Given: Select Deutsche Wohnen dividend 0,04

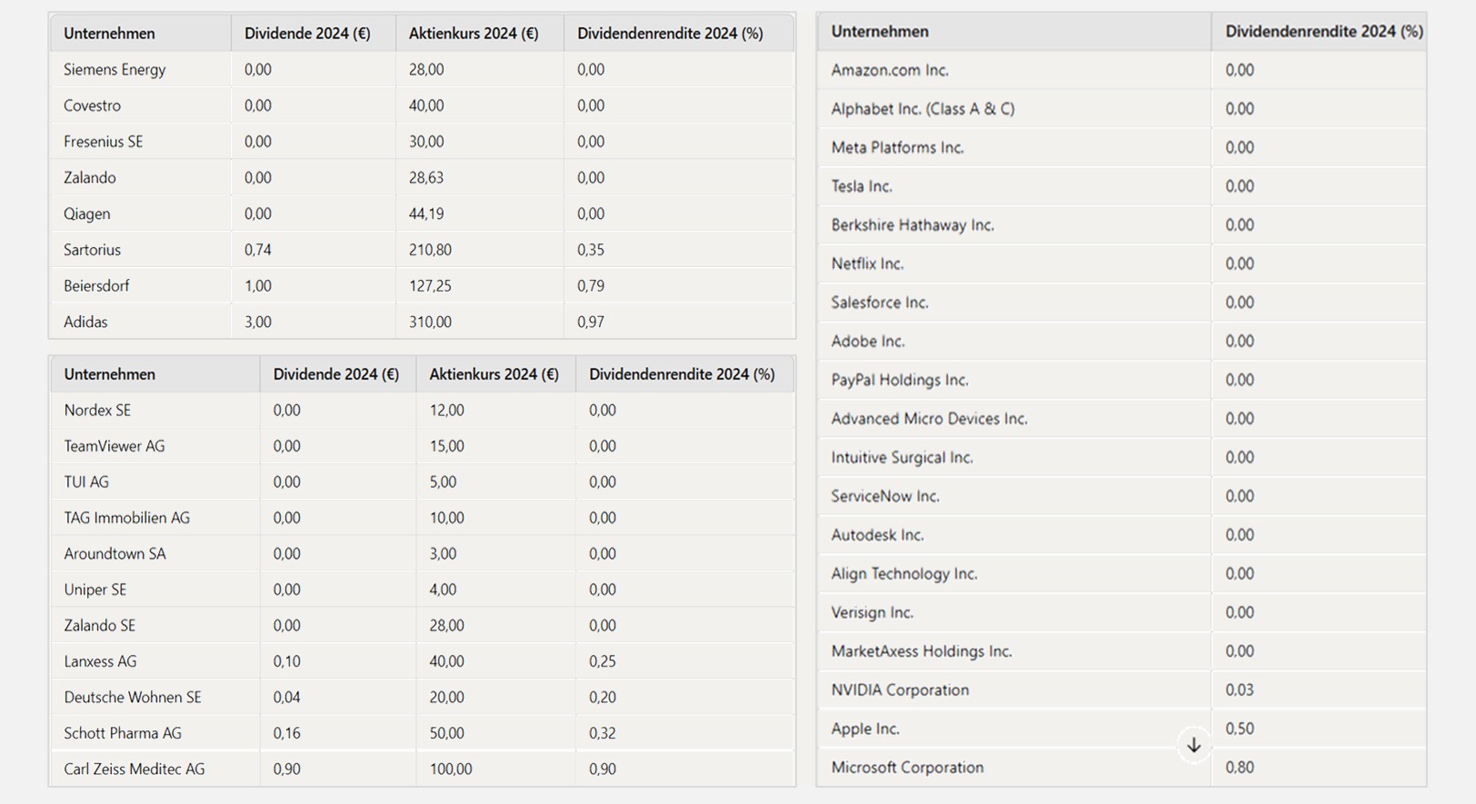Looking at the screenshot, I should tap(287, 697).
